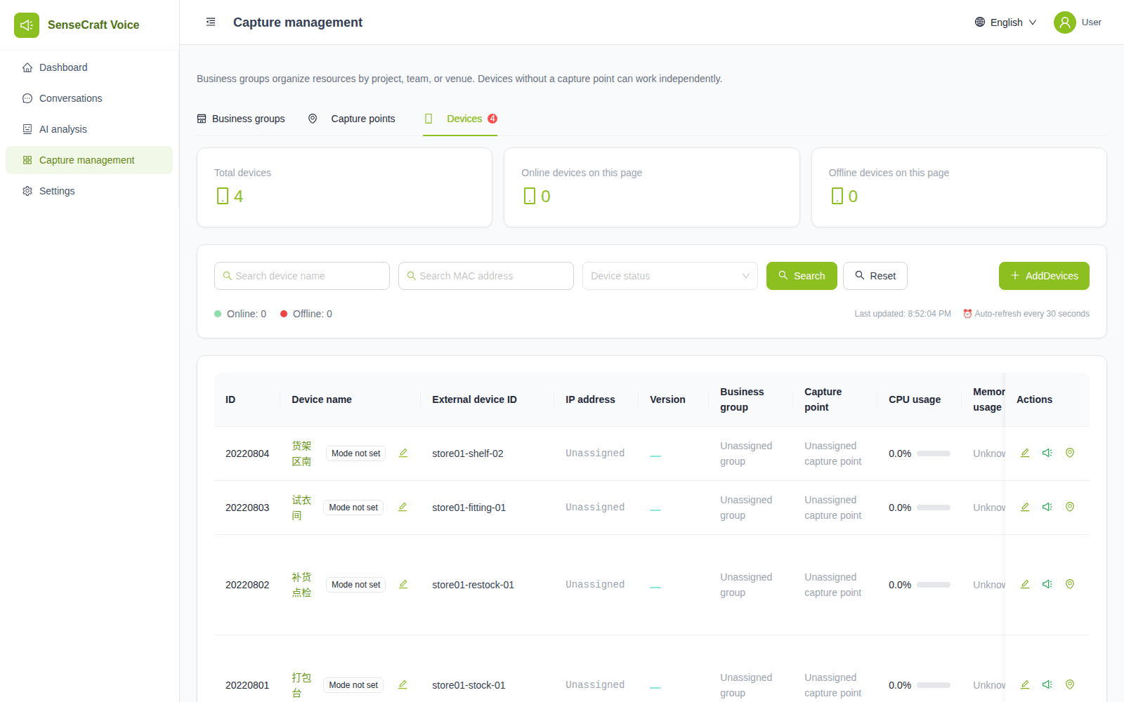This screenshot has height=702, width=1124.
Task: Click the 货架区南 device name
Action: click(x=301, y=453)
